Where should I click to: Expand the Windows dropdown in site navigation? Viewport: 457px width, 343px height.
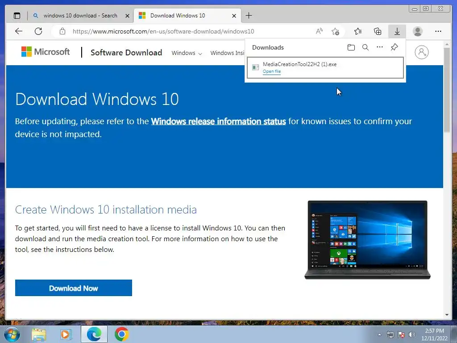click(187, 53)
